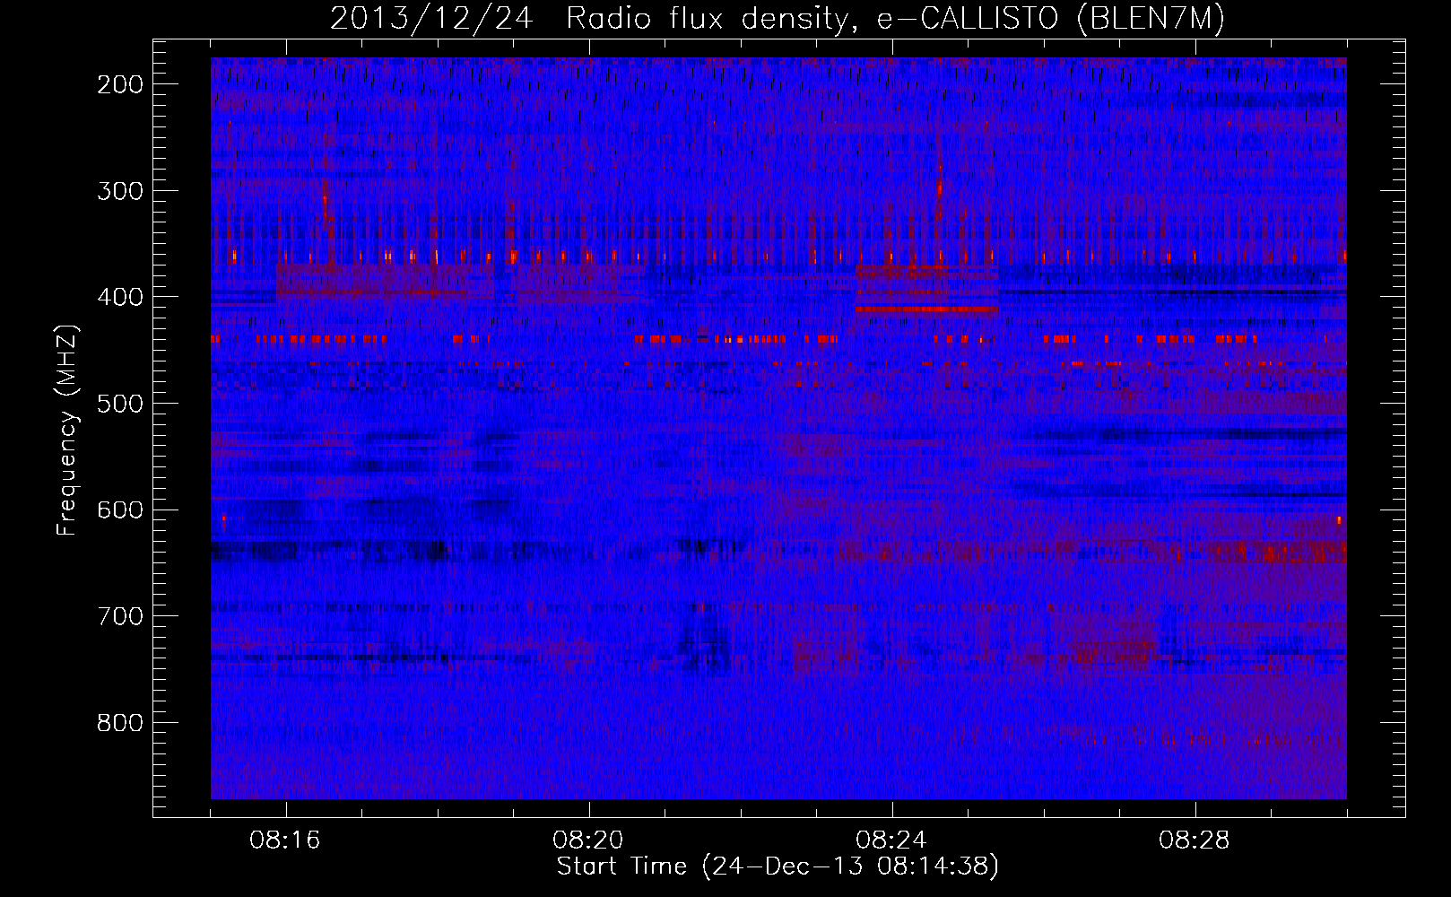
Task: Click the bright vertical burst near 300 MHz at 08:24
Action: [x=940, y=188]
